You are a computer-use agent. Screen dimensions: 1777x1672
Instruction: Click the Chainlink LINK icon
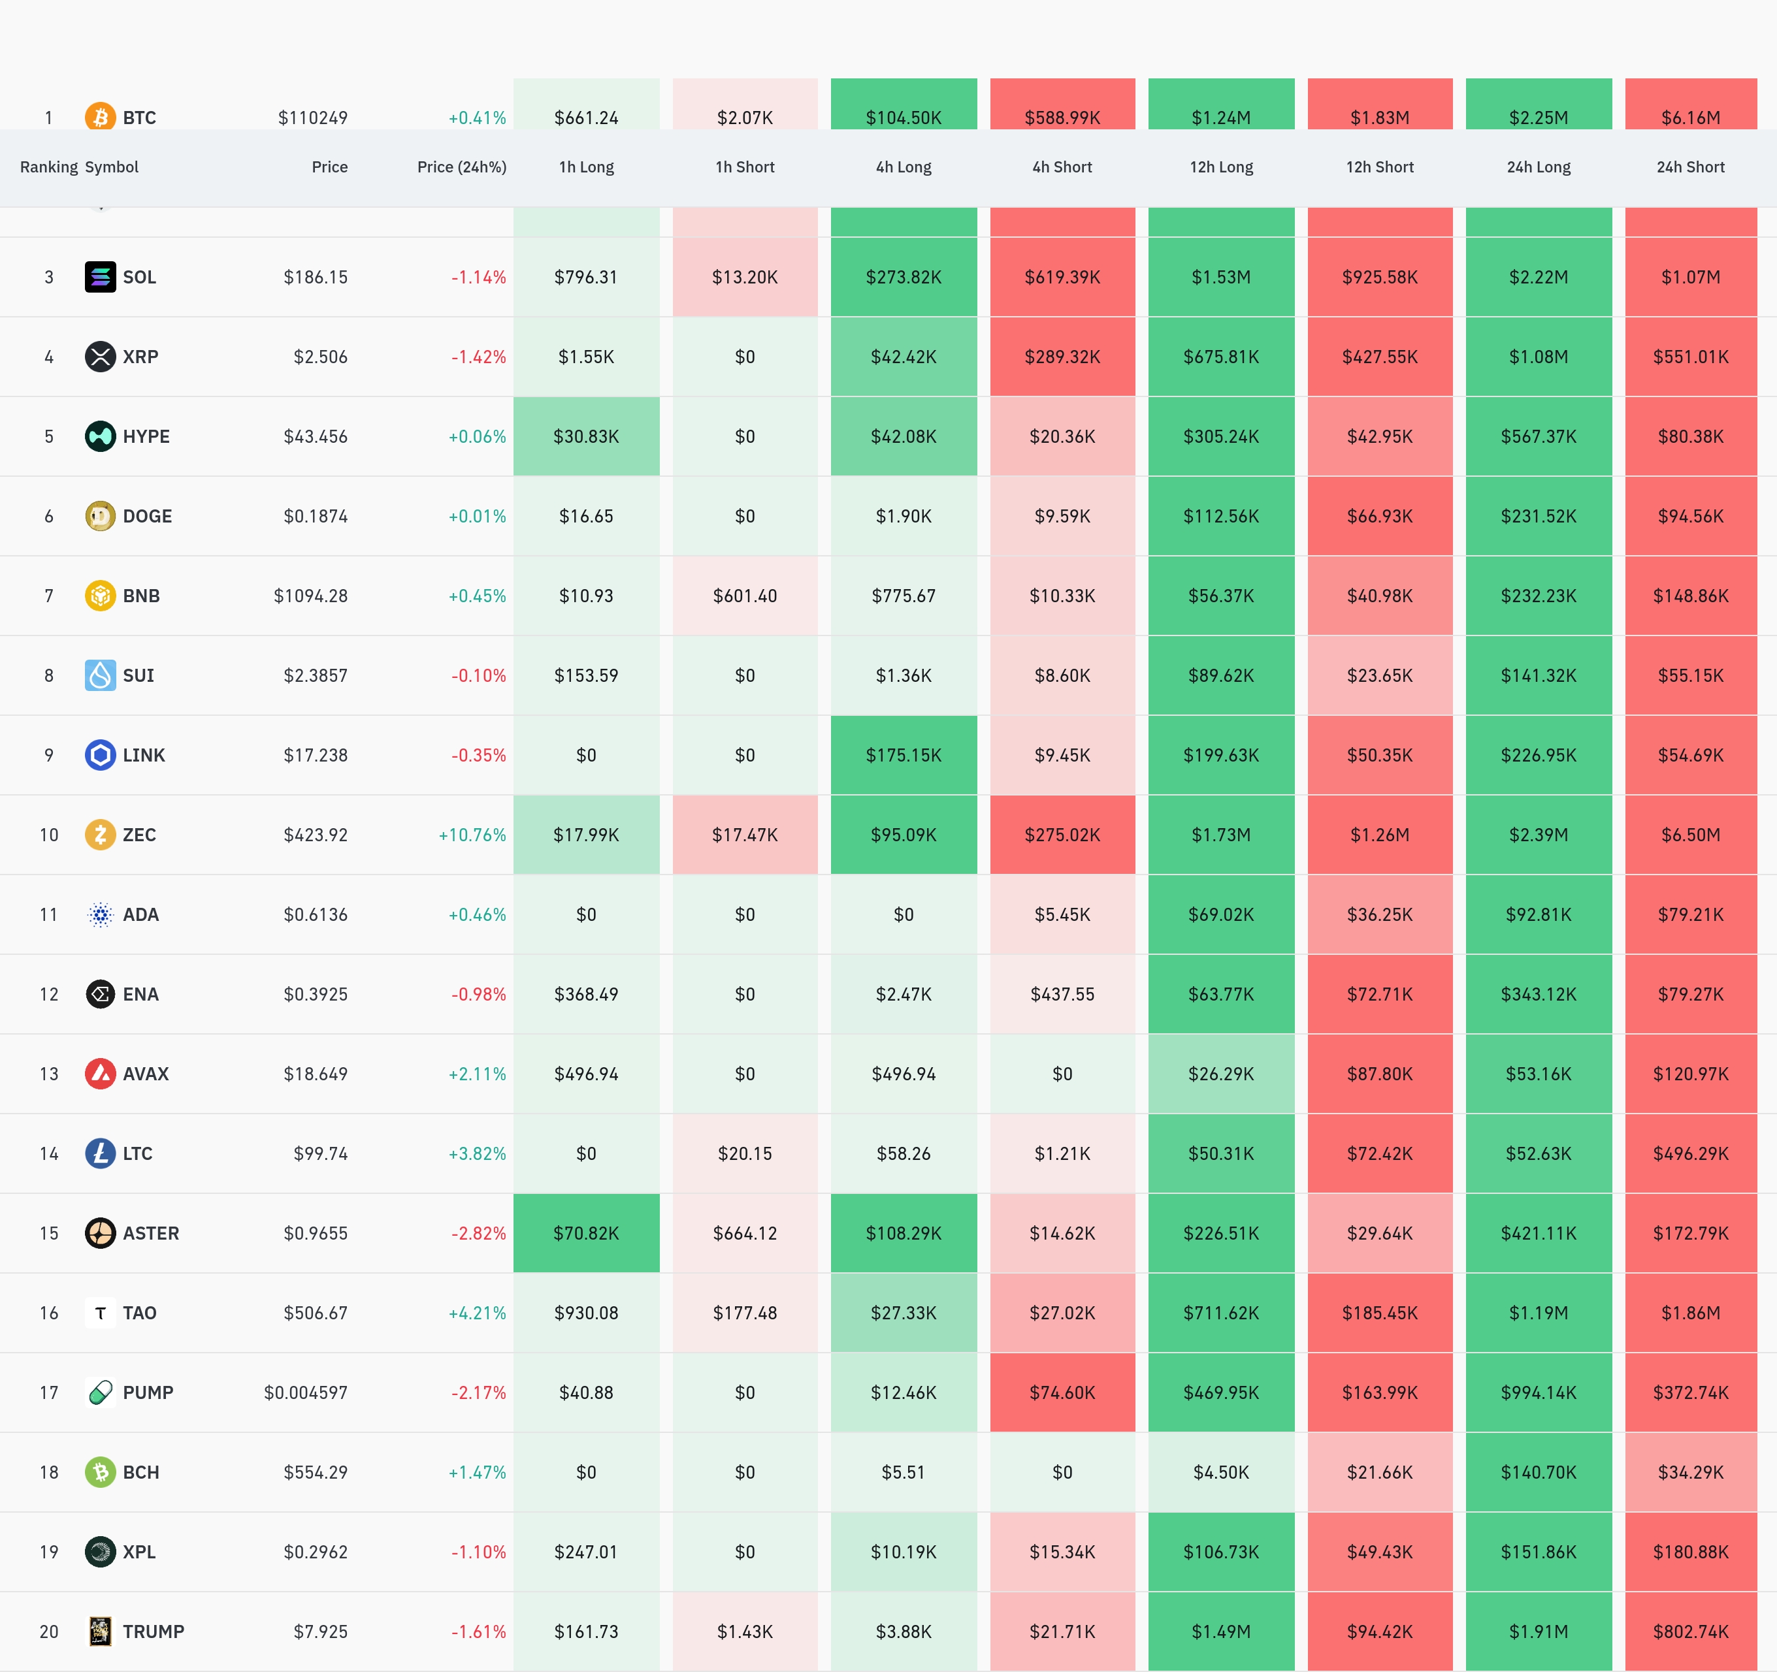(x=100, y=755)
